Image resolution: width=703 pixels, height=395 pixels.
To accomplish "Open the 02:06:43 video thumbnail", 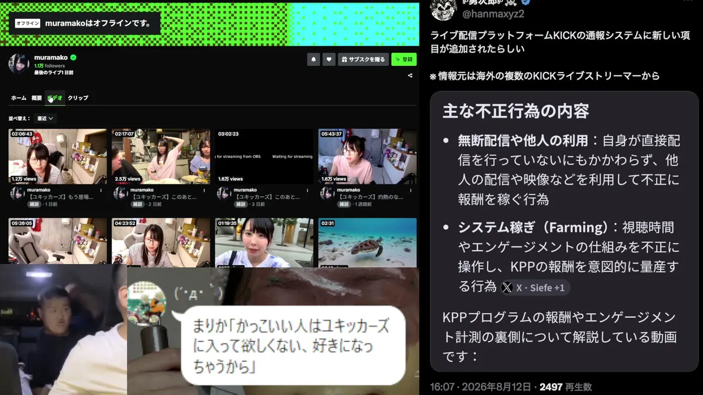I will point(58,156).
